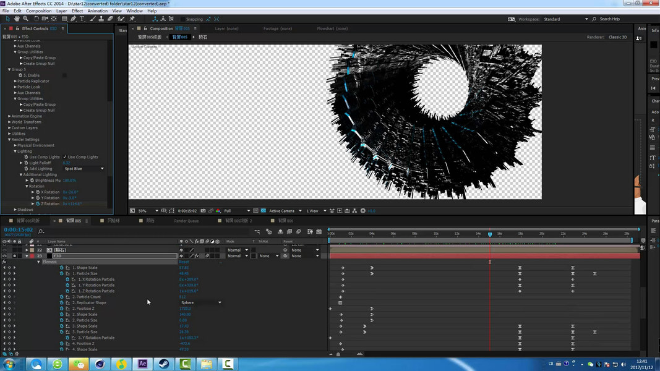
Task: Open the Effect menu
Action: tap(77, 11)
